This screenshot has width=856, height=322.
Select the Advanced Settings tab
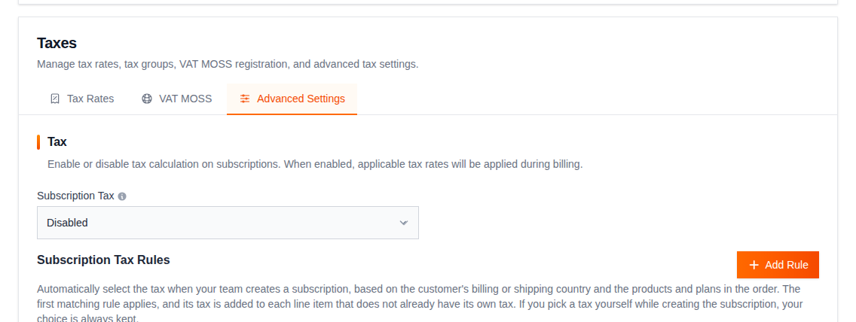pos(292,99)
